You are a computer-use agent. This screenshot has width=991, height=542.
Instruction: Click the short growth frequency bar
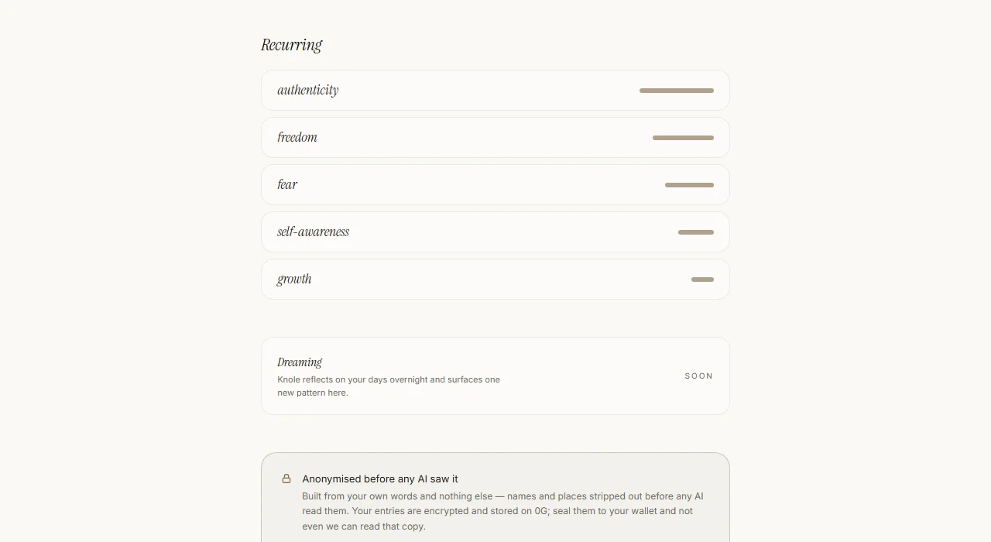[702, 280]
